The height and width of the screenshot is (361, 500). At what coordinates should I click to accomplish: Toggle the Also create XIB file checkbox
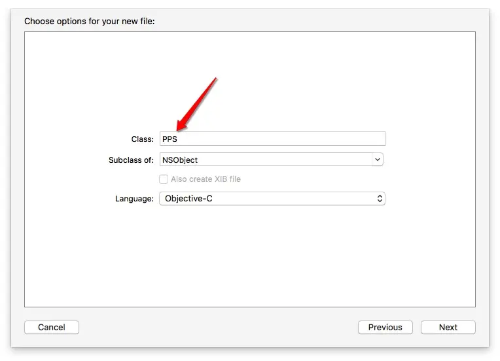pos(164,179)
